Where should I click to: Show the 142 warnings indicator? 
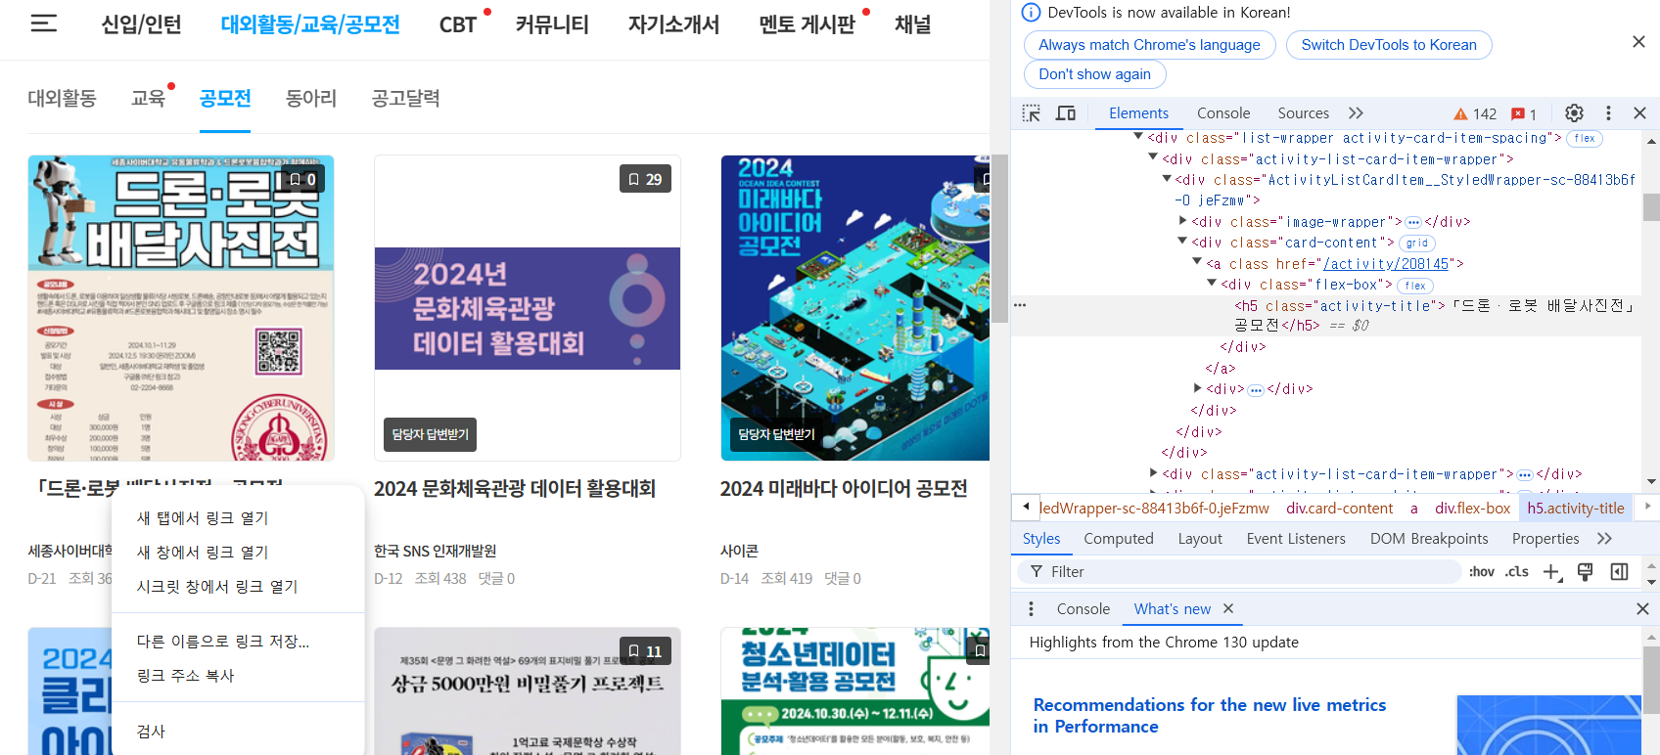[x=1475, y=113]
